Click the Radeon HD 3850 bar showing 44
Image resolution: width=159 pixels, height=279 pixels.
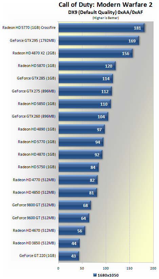coord(69,243)
